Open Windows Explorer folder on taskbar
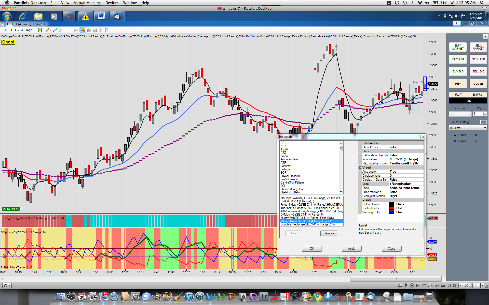This screenshot has height=305, width=489. [x=38, y=17]
